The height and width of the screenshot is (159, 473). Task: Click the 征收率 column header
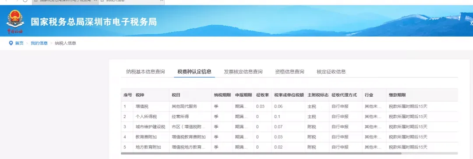coord(262,95)
